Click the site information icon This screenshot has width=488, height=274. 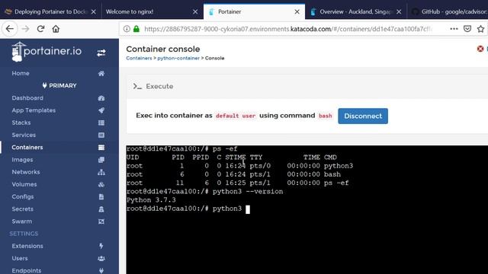click(x=127, y=29)
